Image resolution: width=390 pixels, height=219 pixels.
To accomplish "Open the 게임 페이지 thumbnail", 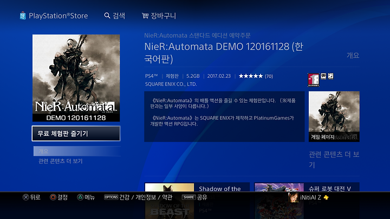I will click(334, 116).
